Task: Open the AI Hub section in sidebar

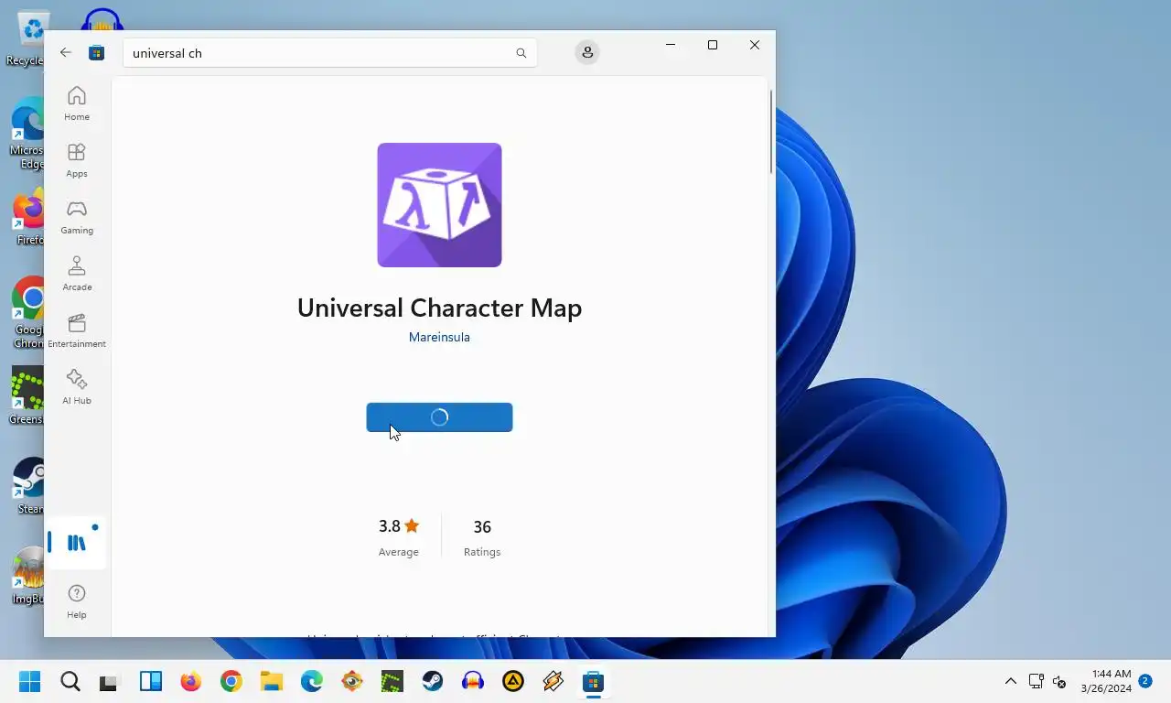Action: [x=77, y=387]
